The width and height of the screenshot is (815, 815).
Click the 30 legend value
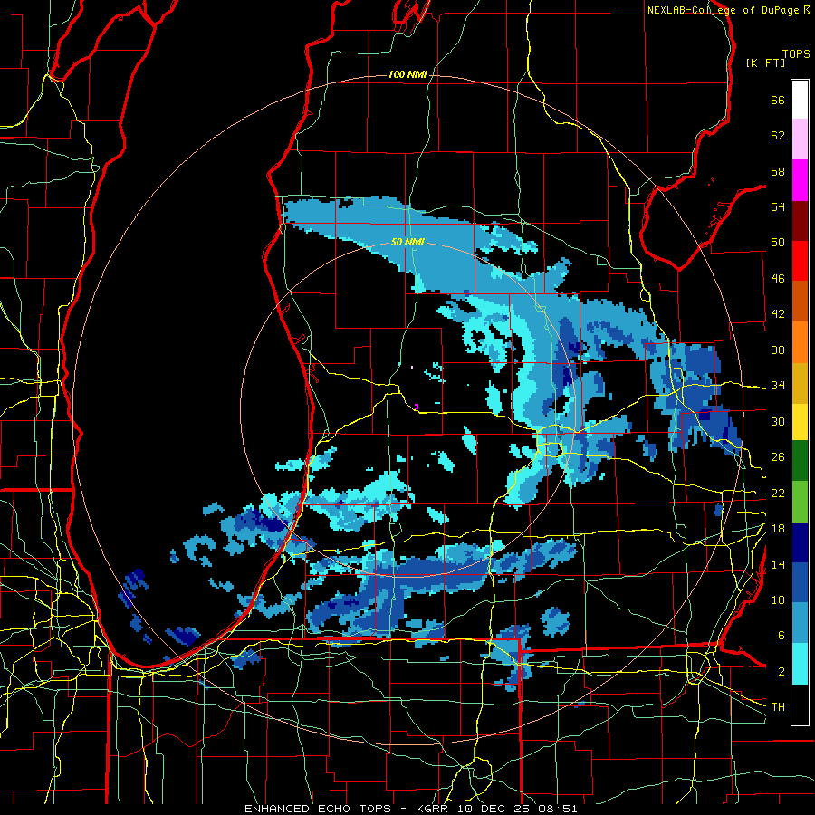(778, 421)
